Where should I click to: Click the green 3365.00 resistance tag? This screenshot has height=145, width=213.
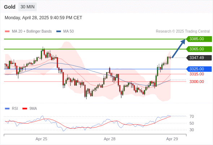199,49
